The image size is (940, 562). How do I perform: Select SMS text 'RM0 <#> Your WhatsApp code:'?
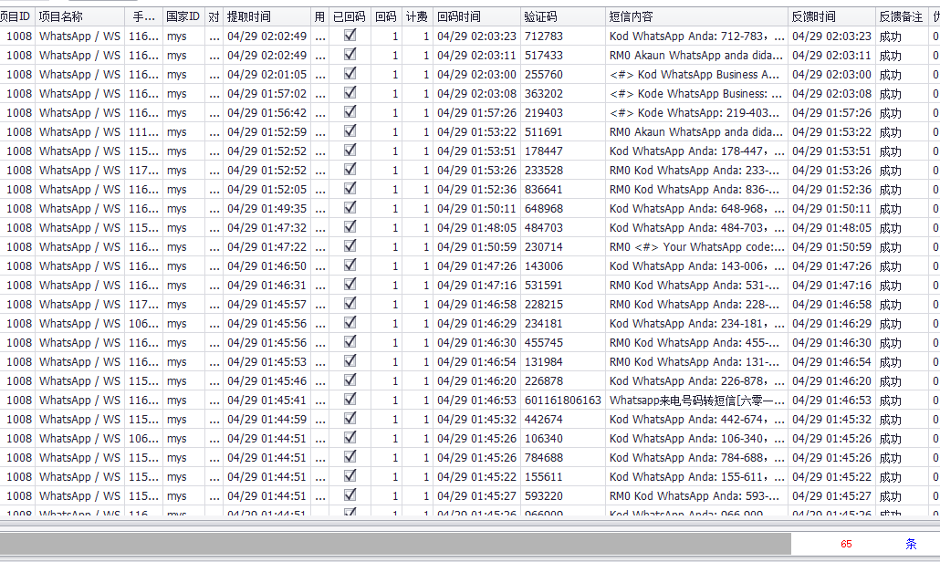tap(696, 247)
